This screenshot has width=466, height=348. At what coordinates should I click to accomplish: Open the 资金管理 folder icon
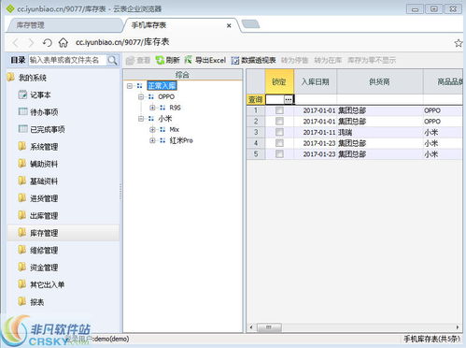[22, 267]
